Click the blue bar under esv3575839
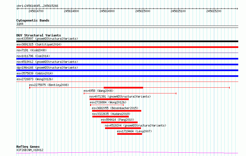246x156 pixels. click(x=127, y=76)
